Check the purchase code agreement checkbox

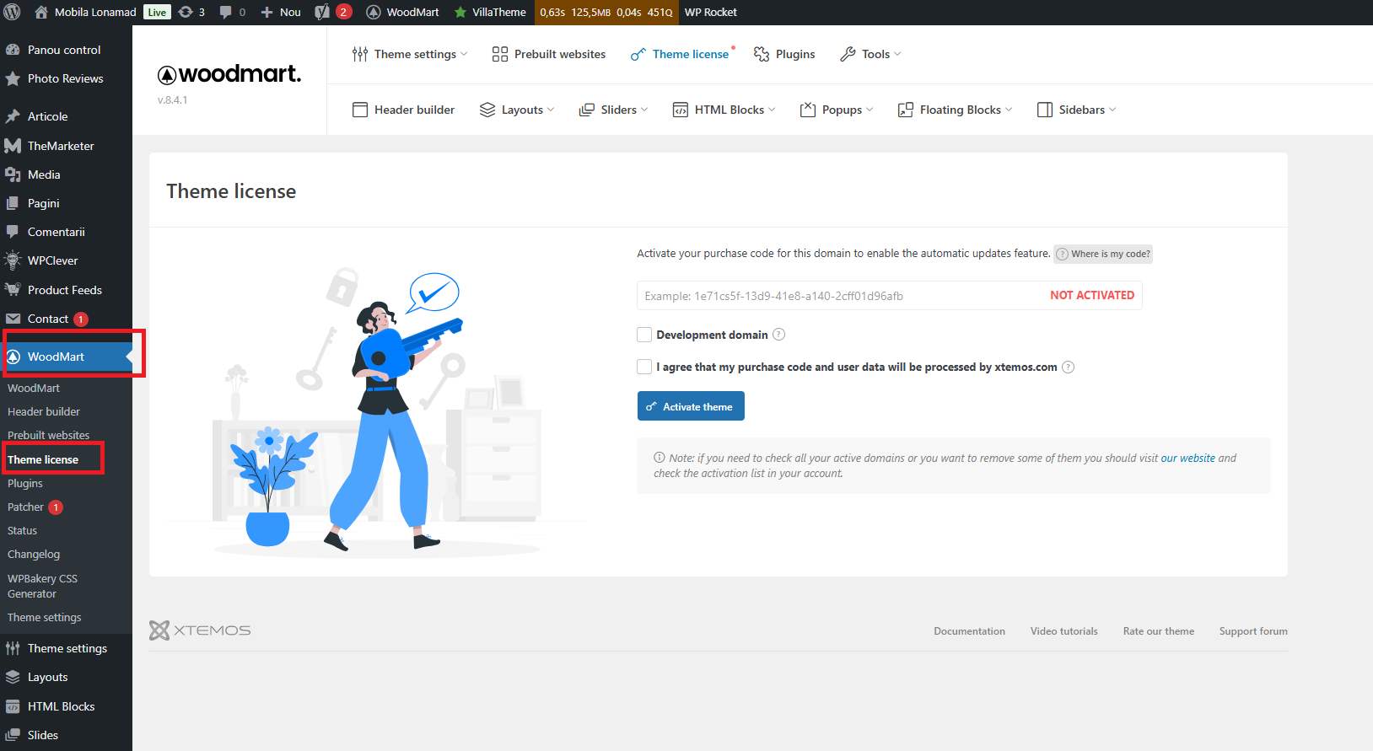click(644, 367)
